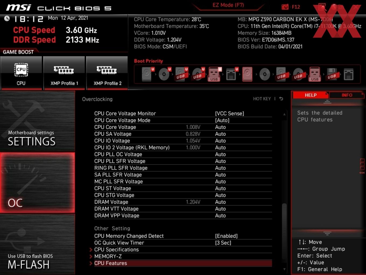Select CPU PLL SFR Voltage Auto field
Image resolution: width=366 pixels, height=275 pixels.
[x=220, y=161]
